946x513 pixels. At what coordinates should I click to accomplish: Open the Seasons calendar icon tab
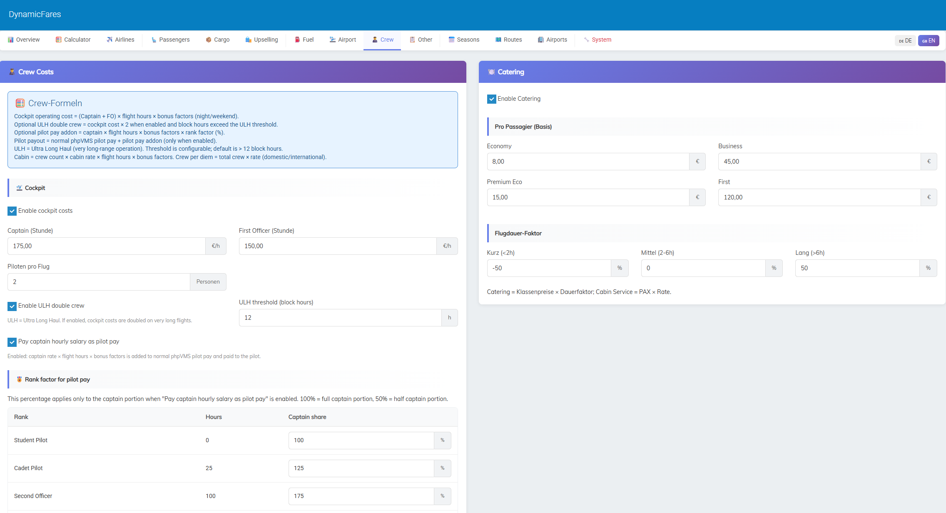[x=451, y=40]
